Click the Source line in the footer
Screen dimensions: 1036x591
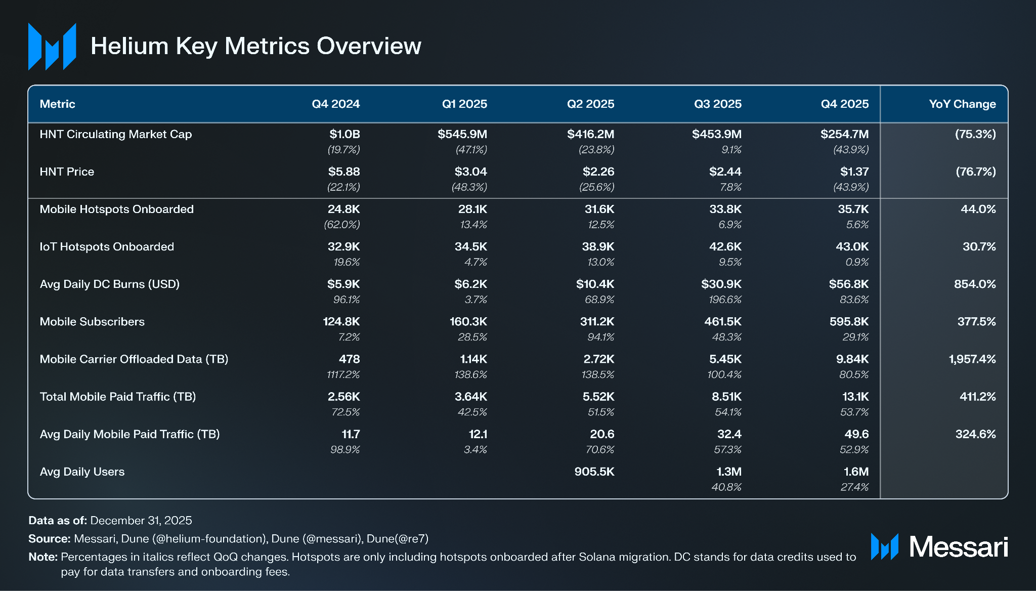pyautogui.click(x=228, y=538)
